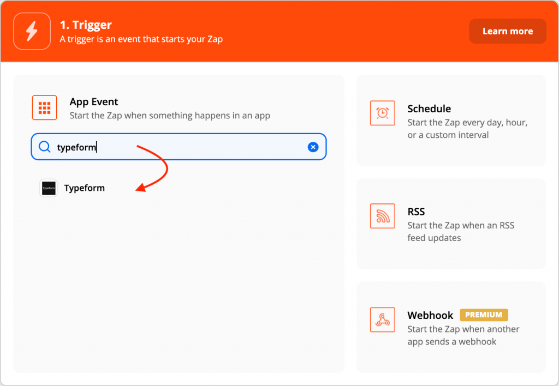The height and width of the screenshot is (386, 559).
Task: Click 'A trigger is an event' subtitle
Action: pyautogui.click(x=141, y=39)
